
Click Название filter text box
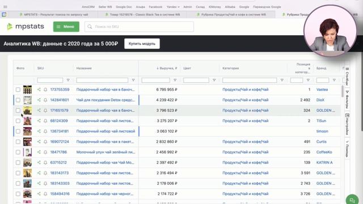[x=102, y=80]
